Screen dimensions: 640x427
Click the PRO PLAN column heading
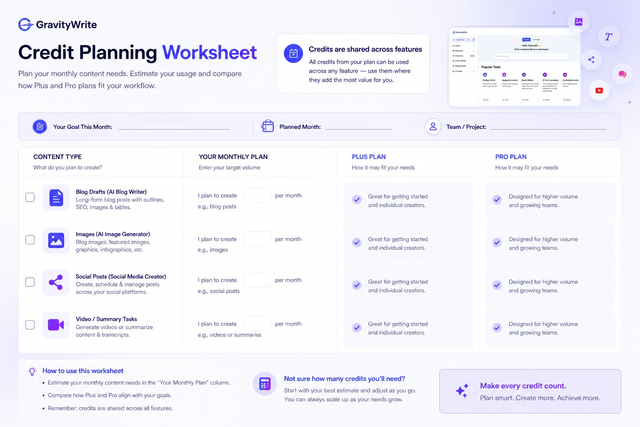point(511,157)
